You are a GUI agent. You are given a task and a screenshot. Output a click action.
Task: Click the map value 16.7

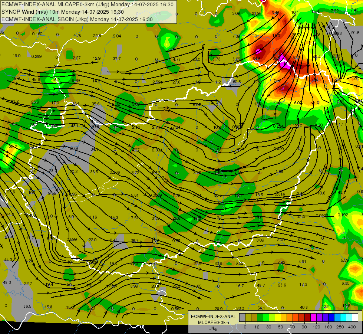tap(240, 286)
